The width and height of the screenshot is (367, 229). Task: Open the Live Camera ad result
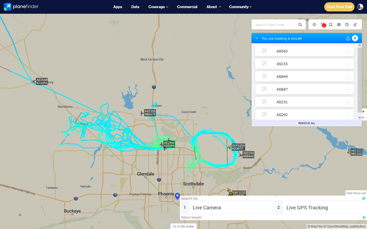[227, 207]
